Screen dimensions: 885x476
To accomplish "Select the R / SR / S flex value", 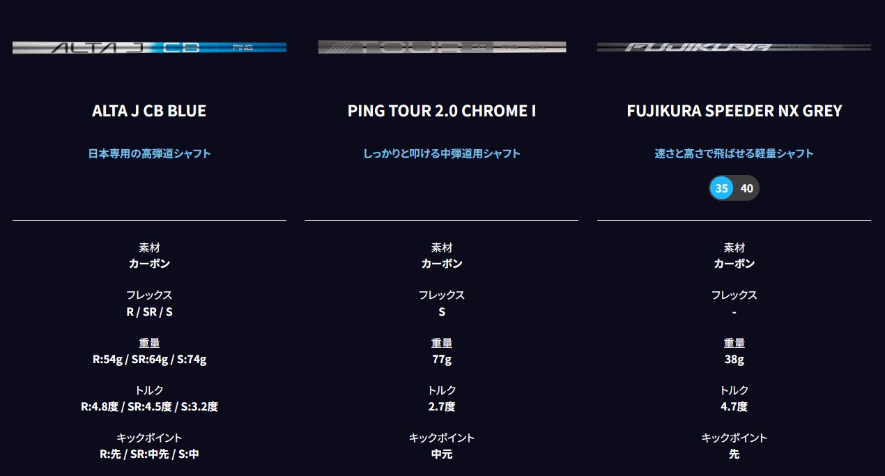I will tap(149, 312).
